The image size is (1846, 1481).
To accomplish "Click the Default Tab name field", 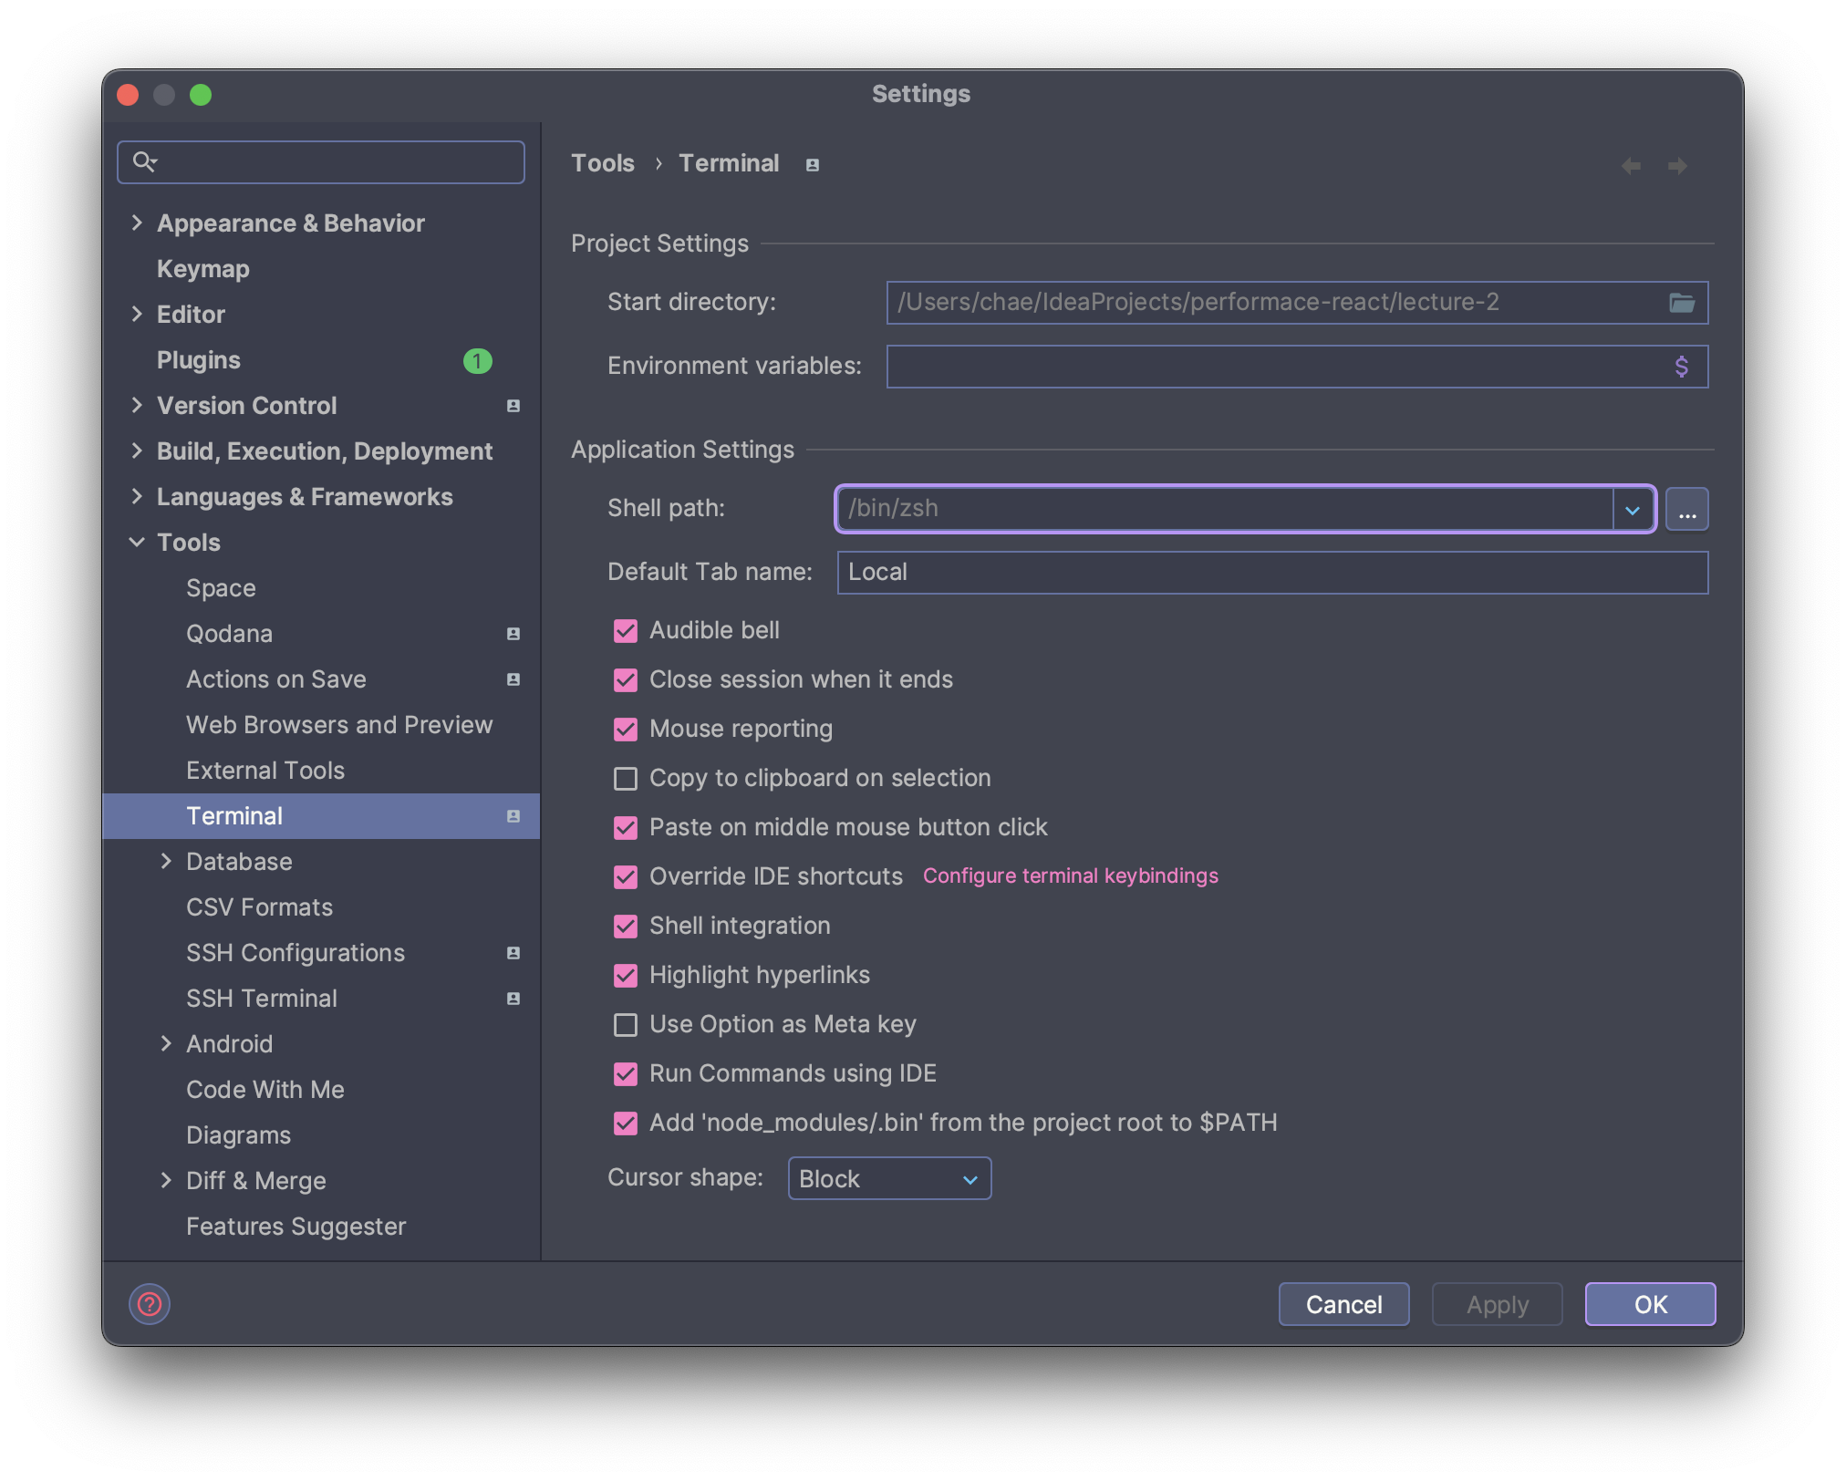I will (1271, 573).
